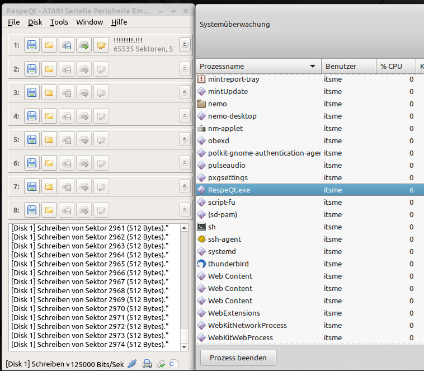Select the sh process row
This screenshot has width=424, height=371.
pyautogui.click(x=310, y=227)
